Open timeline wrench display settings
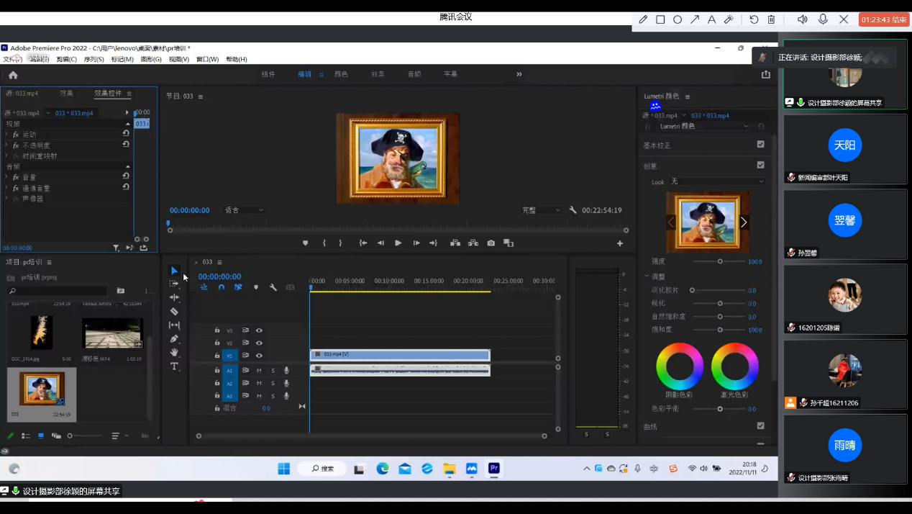Viewport: 912px width, 514px height. click(273, 287)
